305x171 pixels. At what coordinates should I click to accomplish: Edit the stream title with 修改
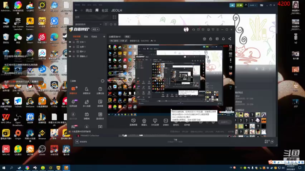127,36
